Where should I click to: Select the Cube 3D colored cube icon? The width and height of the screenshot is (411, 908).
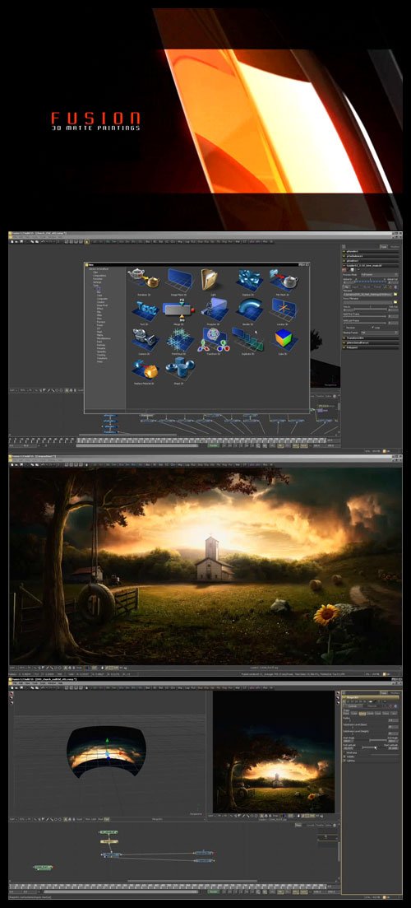285,339
